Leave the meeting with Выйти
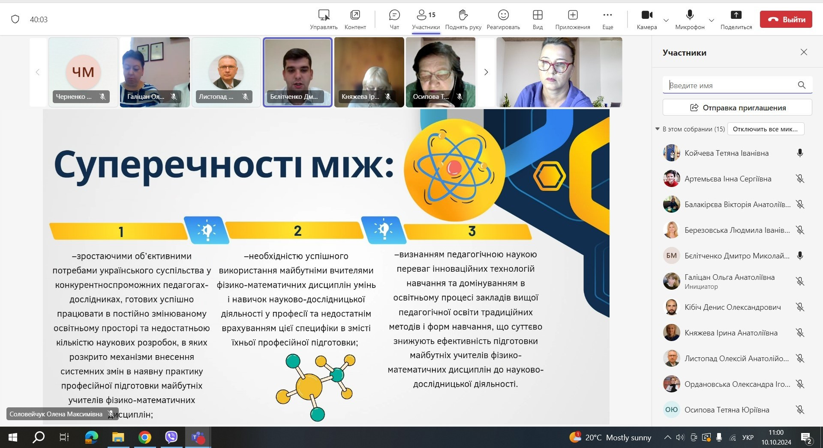The image size is (823, 448). [x=786, y=19]
